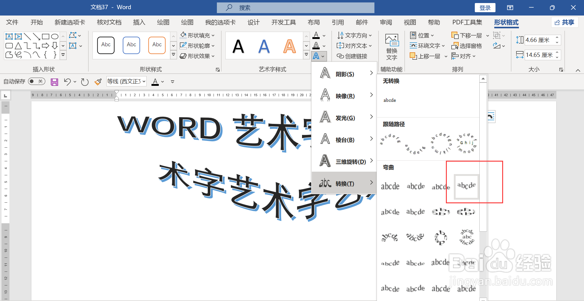Select the black outline Abc shape style

106,45
